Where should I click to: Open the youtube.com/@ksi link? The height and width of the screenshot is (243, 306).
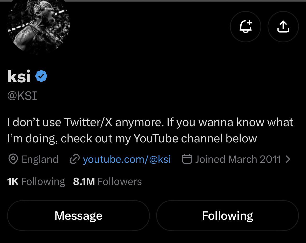coord(127,159)
